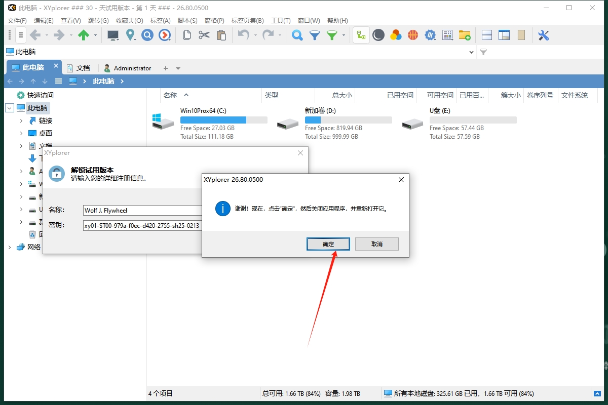Click the C: drive usage bar
This screenshot has width=608, height=405.
(x=223, y=120)
